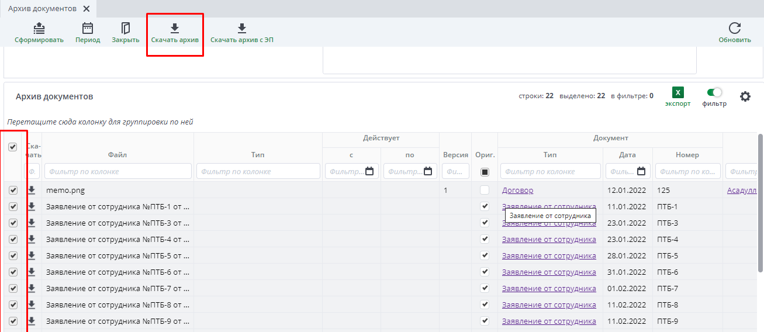Click Скачать архив с ЭП icon
This screenshot has width=764, height=332.
click(x=241, y=29)
